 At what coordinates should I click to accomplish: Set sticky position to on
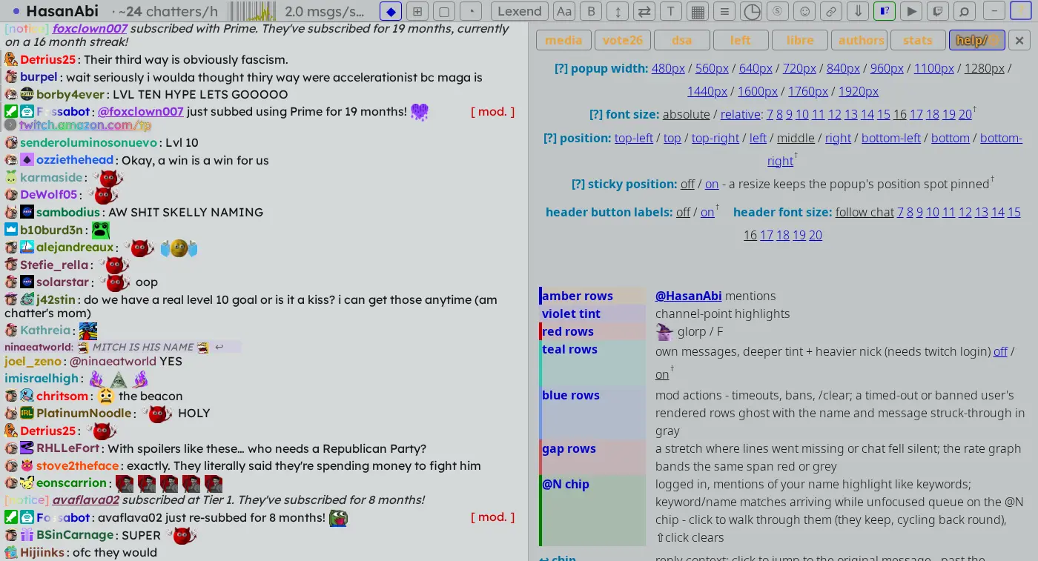pyautogui.click(x=712, y=184)
